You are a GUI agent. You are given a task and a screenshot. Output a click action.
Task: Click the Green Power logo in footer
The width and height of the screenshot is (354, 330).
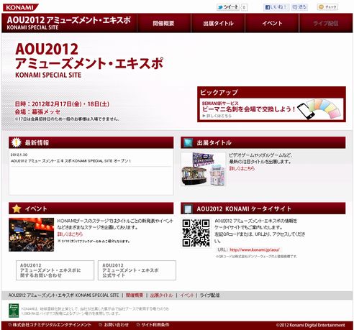tap(14, 311)
